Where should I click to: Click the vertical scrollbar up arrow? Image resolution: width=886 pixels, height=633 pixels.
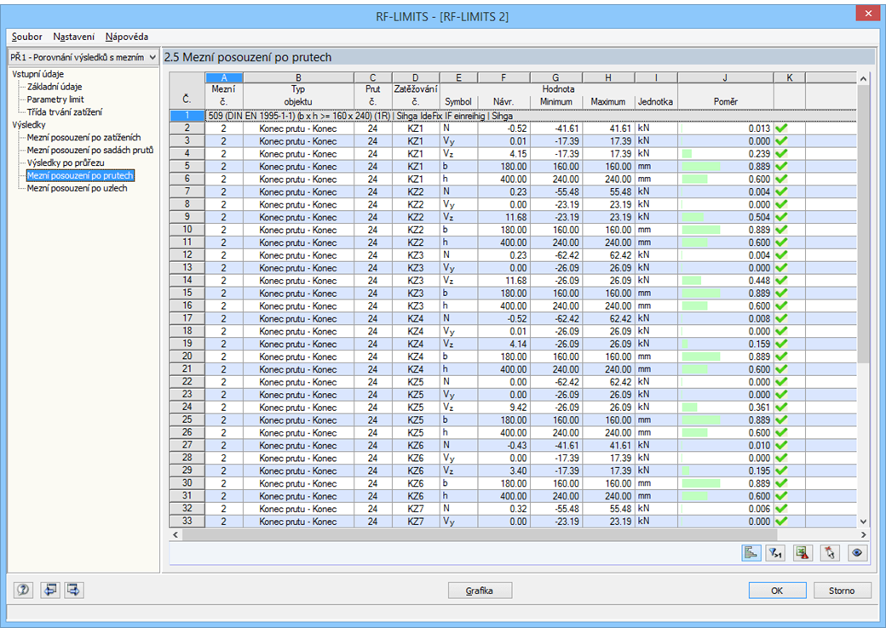click(863, 79)
